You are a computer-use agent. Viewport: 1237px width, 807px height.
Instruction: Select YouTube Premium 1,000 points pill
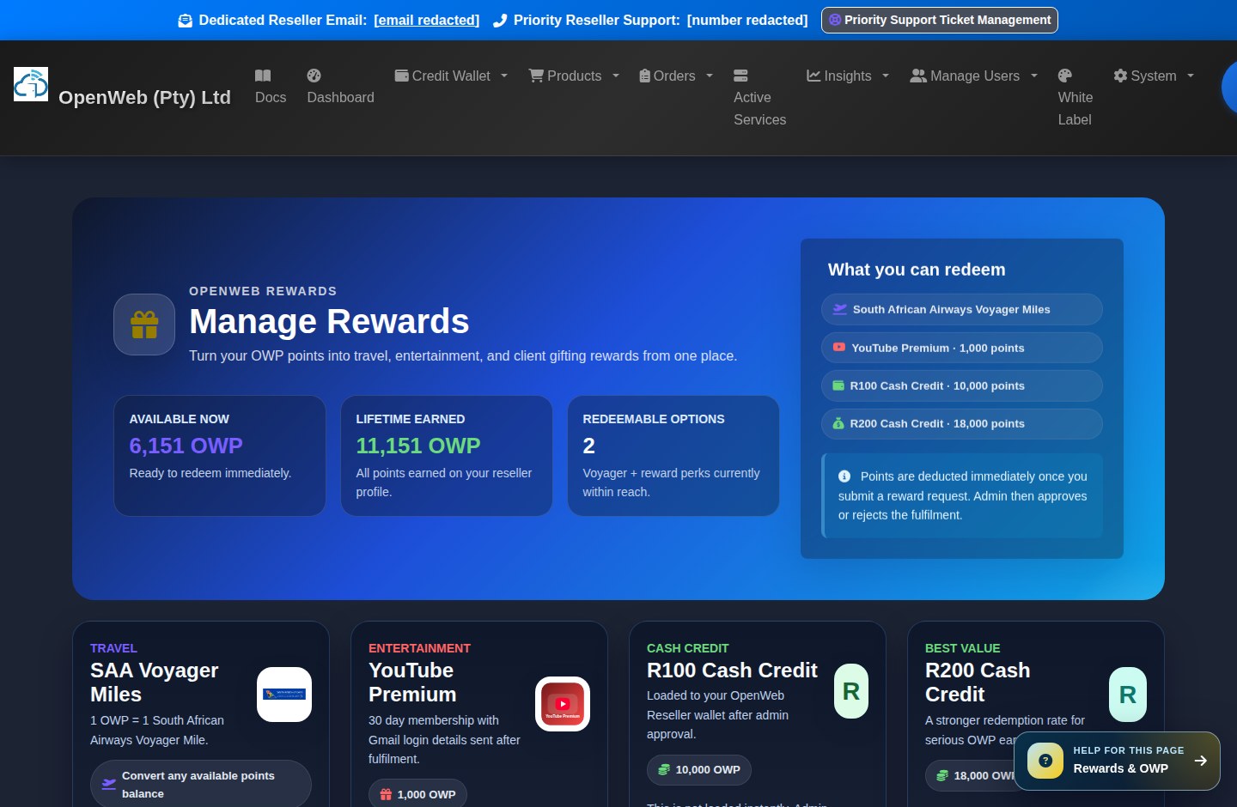click(962, 348)
